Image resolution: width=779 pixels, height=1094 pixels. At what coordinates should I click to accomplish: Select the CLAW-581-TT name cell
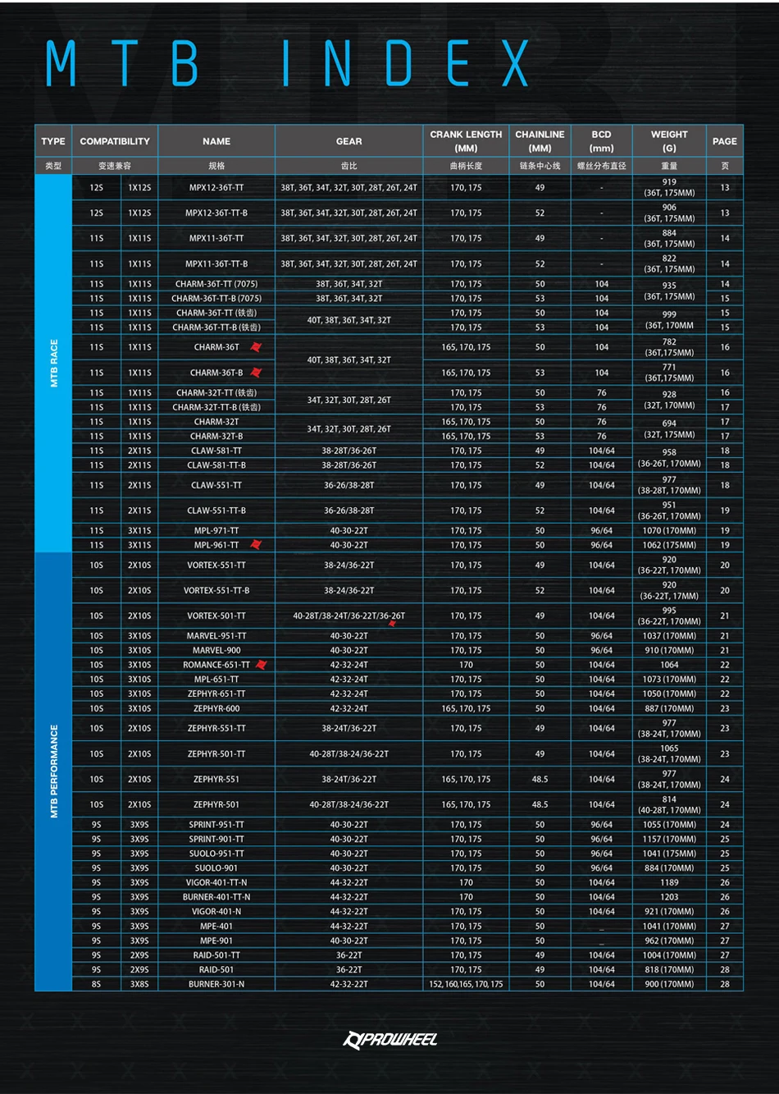216,451
